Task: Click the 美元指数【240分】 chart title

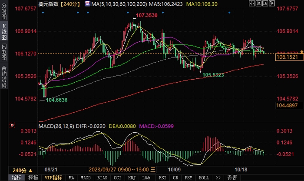Action: 59,4
